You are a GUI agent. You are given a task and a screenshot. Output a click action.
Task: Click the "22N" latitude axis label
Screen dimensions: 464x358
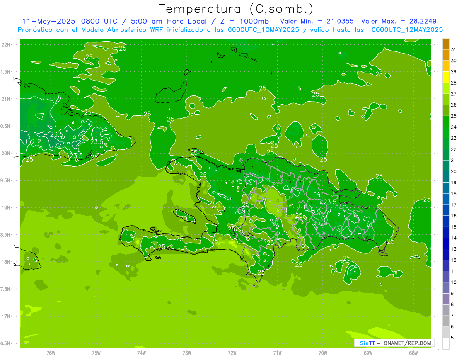[5, 45]
